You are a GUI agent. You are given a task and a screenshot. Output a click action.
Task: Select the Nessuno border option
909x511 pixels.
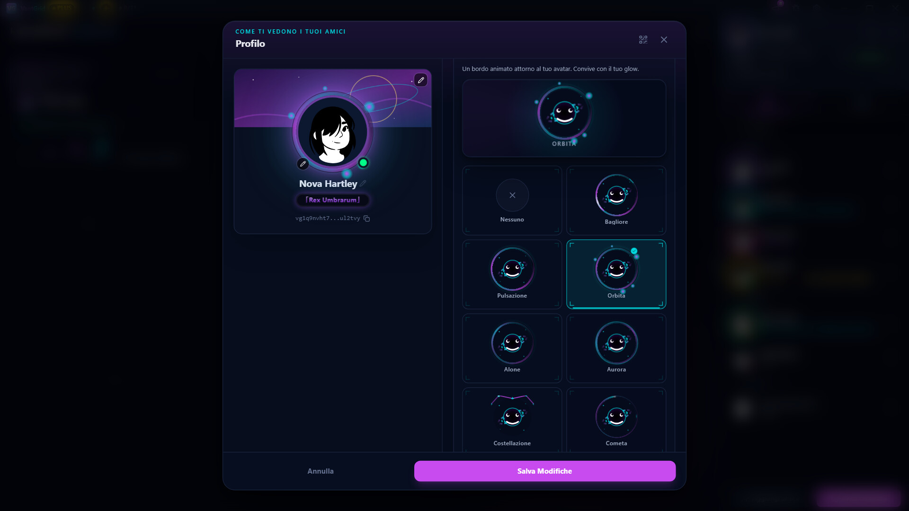(x=512, y=201)
